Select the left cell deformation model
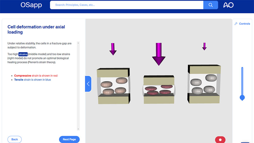254x143 pixels. tap(113, 86)
